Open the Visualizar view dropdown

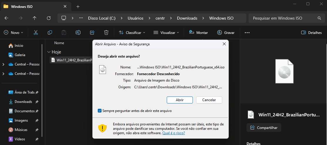tap(166, 33)
